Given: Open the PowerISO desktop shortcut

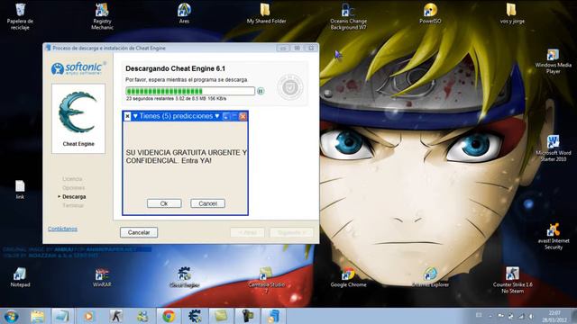Looking at the screenshot, I should (x=430, y=13).
